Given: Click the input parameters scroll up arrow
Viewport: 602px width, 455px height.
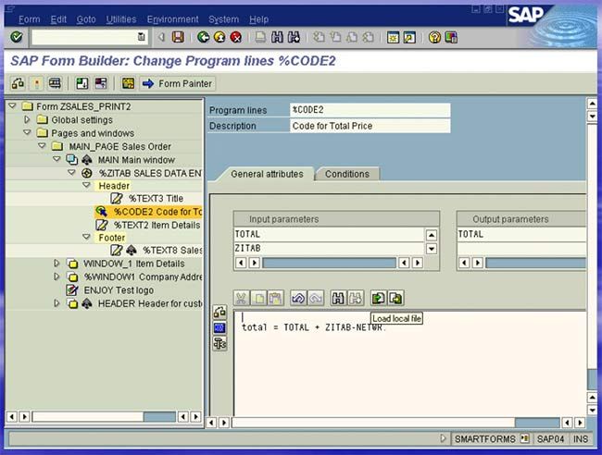Looking at the screenshot, I should 432,235.
